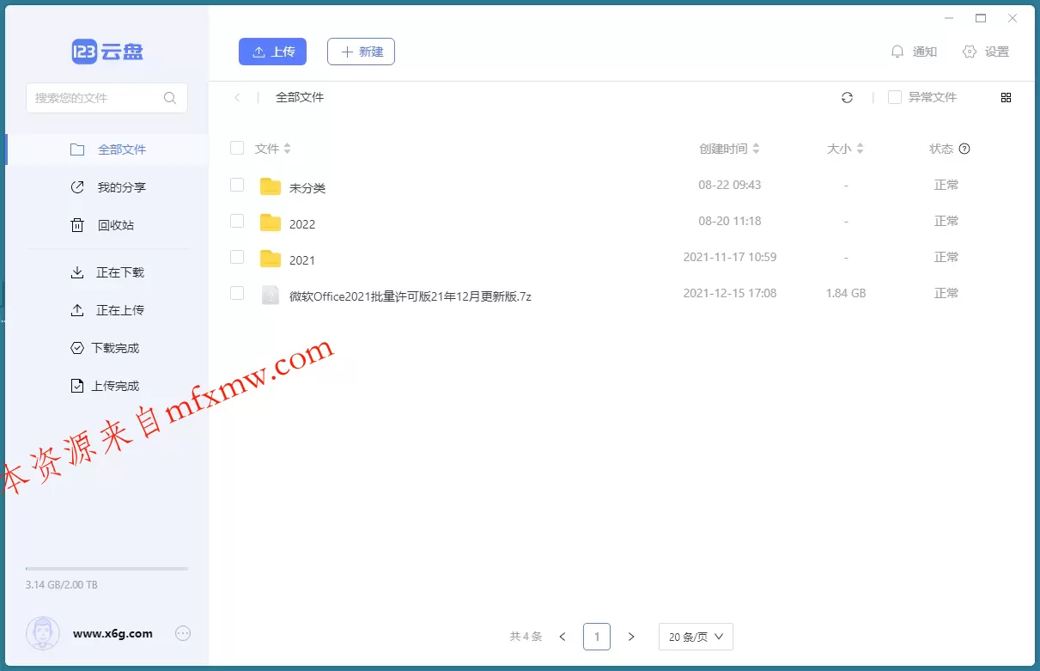Viewport: 1040px width, 671px height.
Task: Click the search magnifier icon
Action: [170, 98]
